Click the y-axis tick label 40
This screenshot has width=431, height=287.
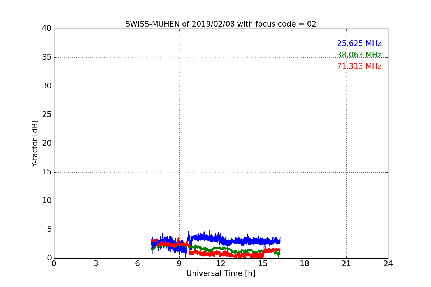[x=47, y=28]
